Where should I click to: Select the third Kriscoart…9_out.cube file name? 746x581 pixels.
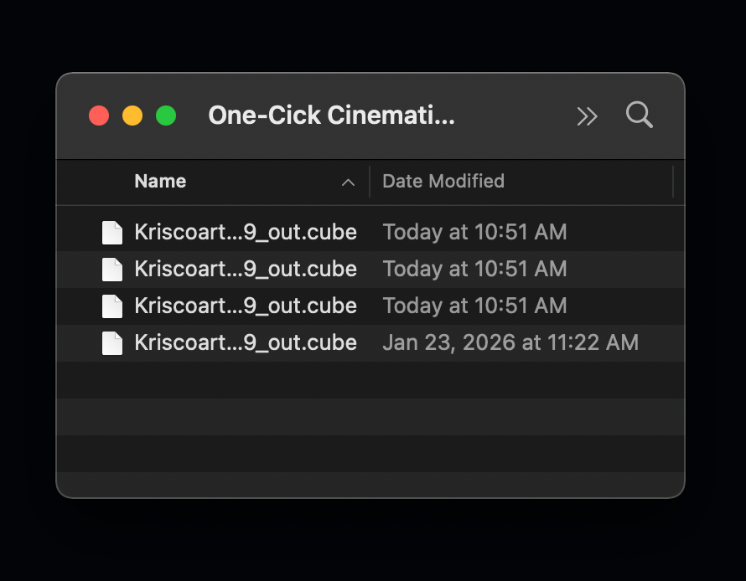pos(246,306)
